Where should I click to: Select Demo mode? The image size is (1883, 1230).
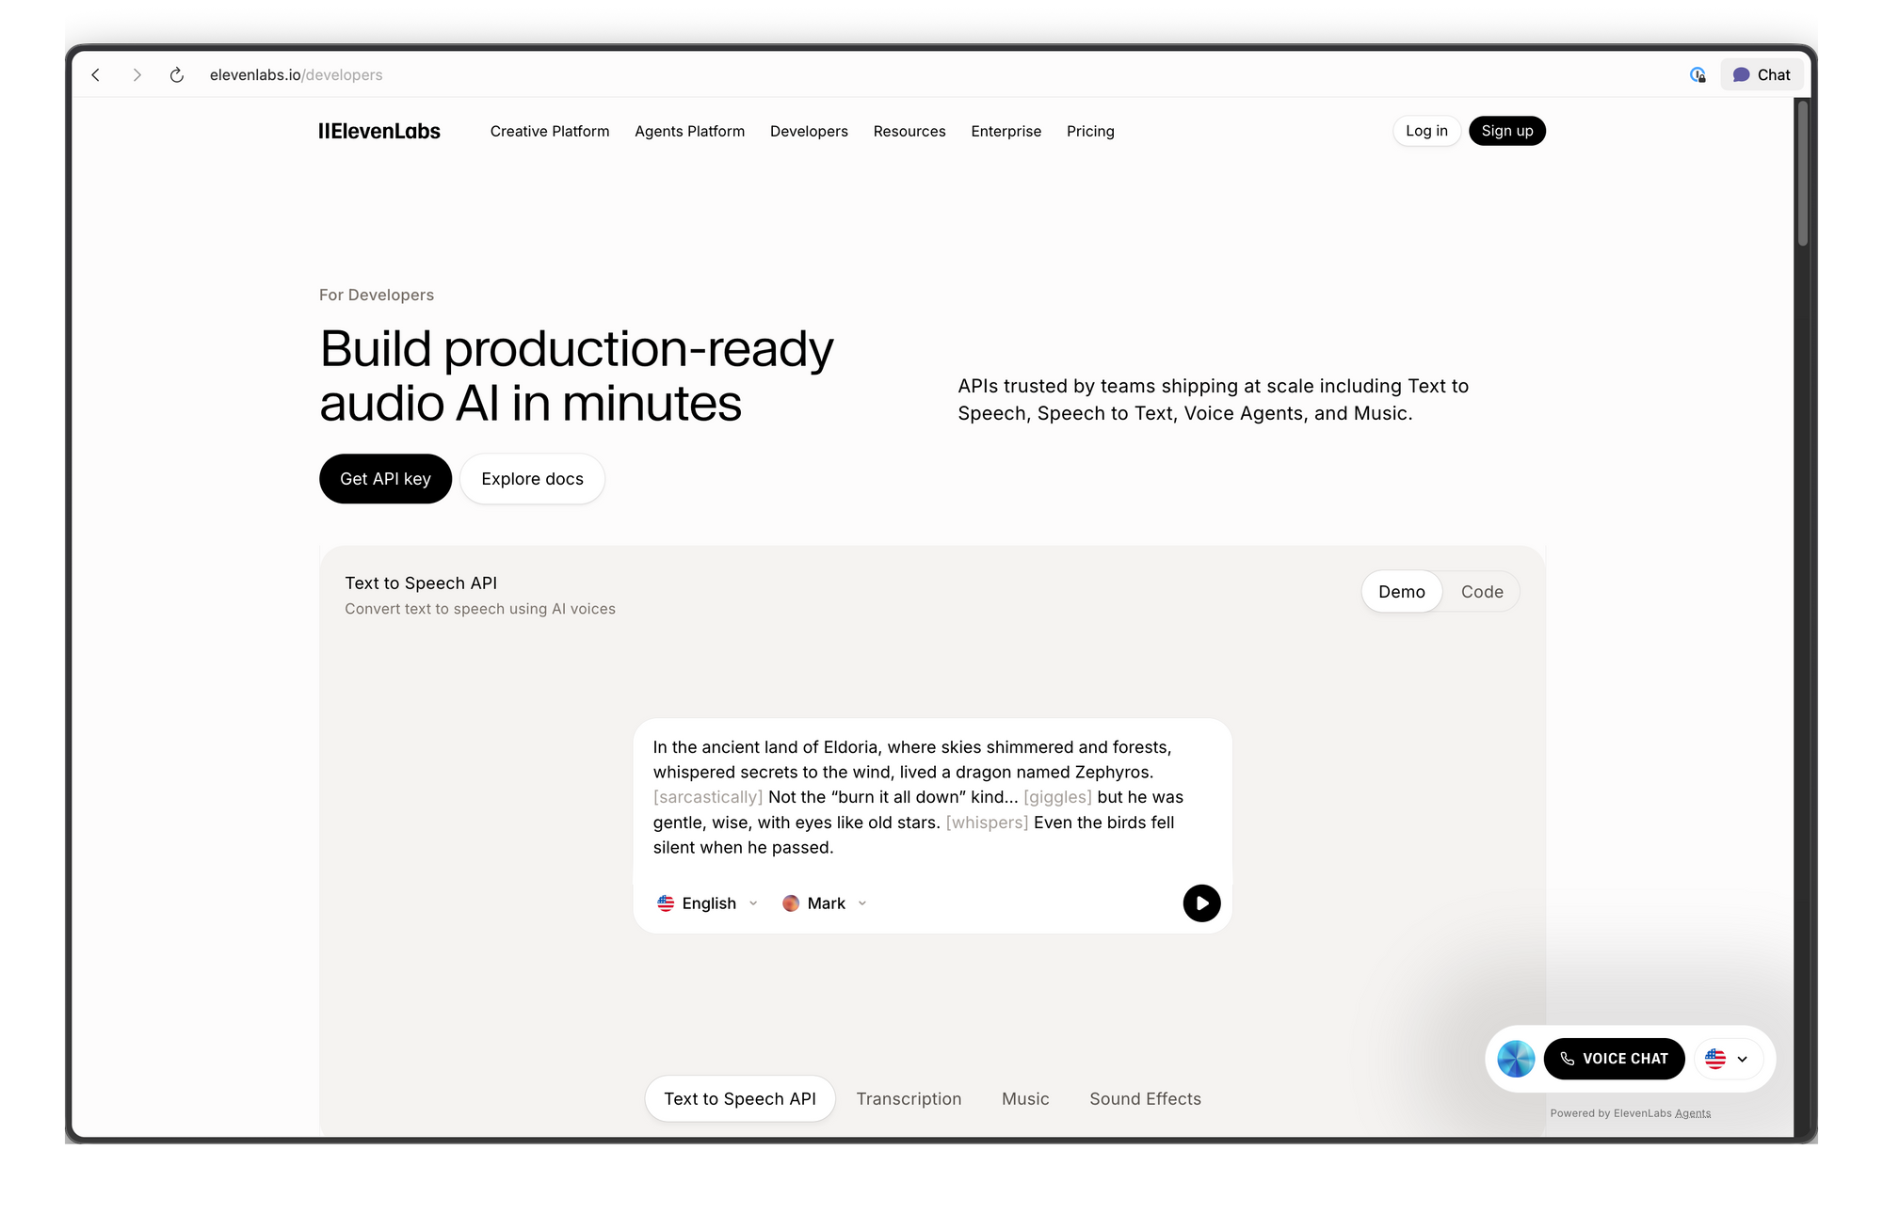coord(1402,591)
